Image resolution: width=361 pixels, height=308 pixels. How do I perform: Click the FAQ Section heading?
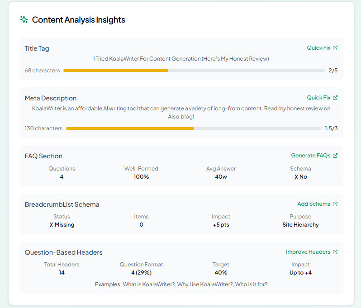43,156
